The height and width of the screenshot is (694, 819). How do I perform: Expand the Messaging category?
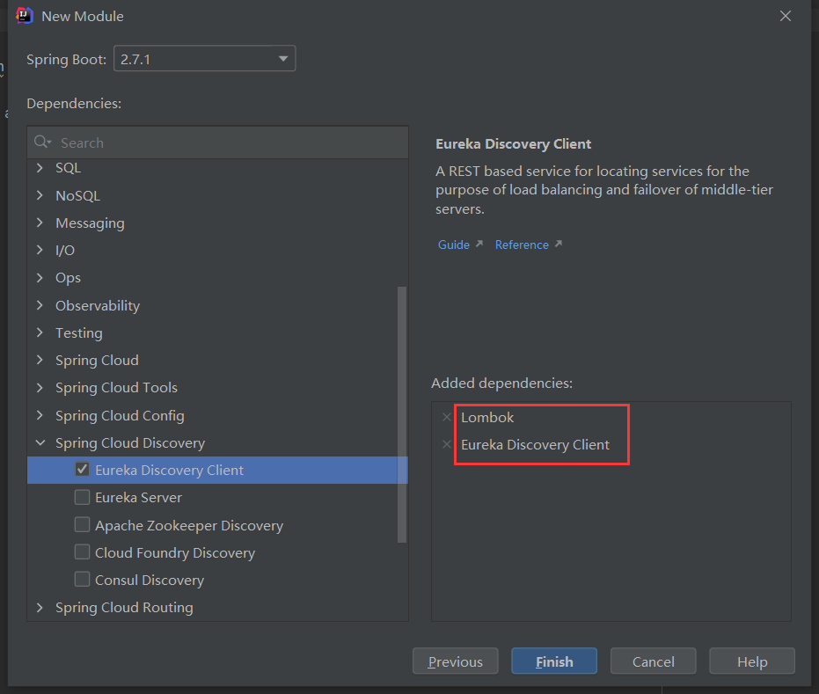[x=40, y=223]
